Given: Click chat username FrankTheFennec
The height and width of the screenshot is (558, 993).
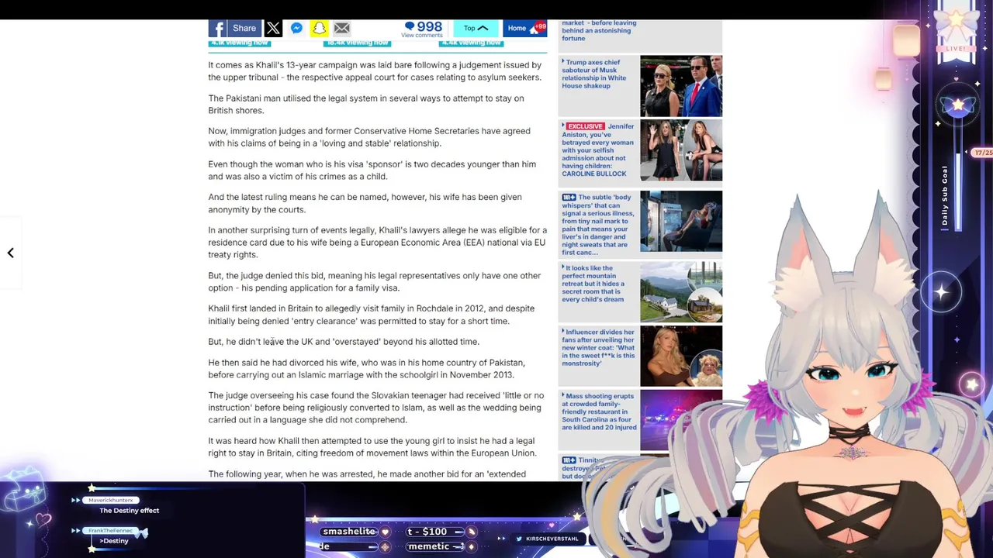Looking at the screenshot, I should pyautogui.click(x=111, y=531).
